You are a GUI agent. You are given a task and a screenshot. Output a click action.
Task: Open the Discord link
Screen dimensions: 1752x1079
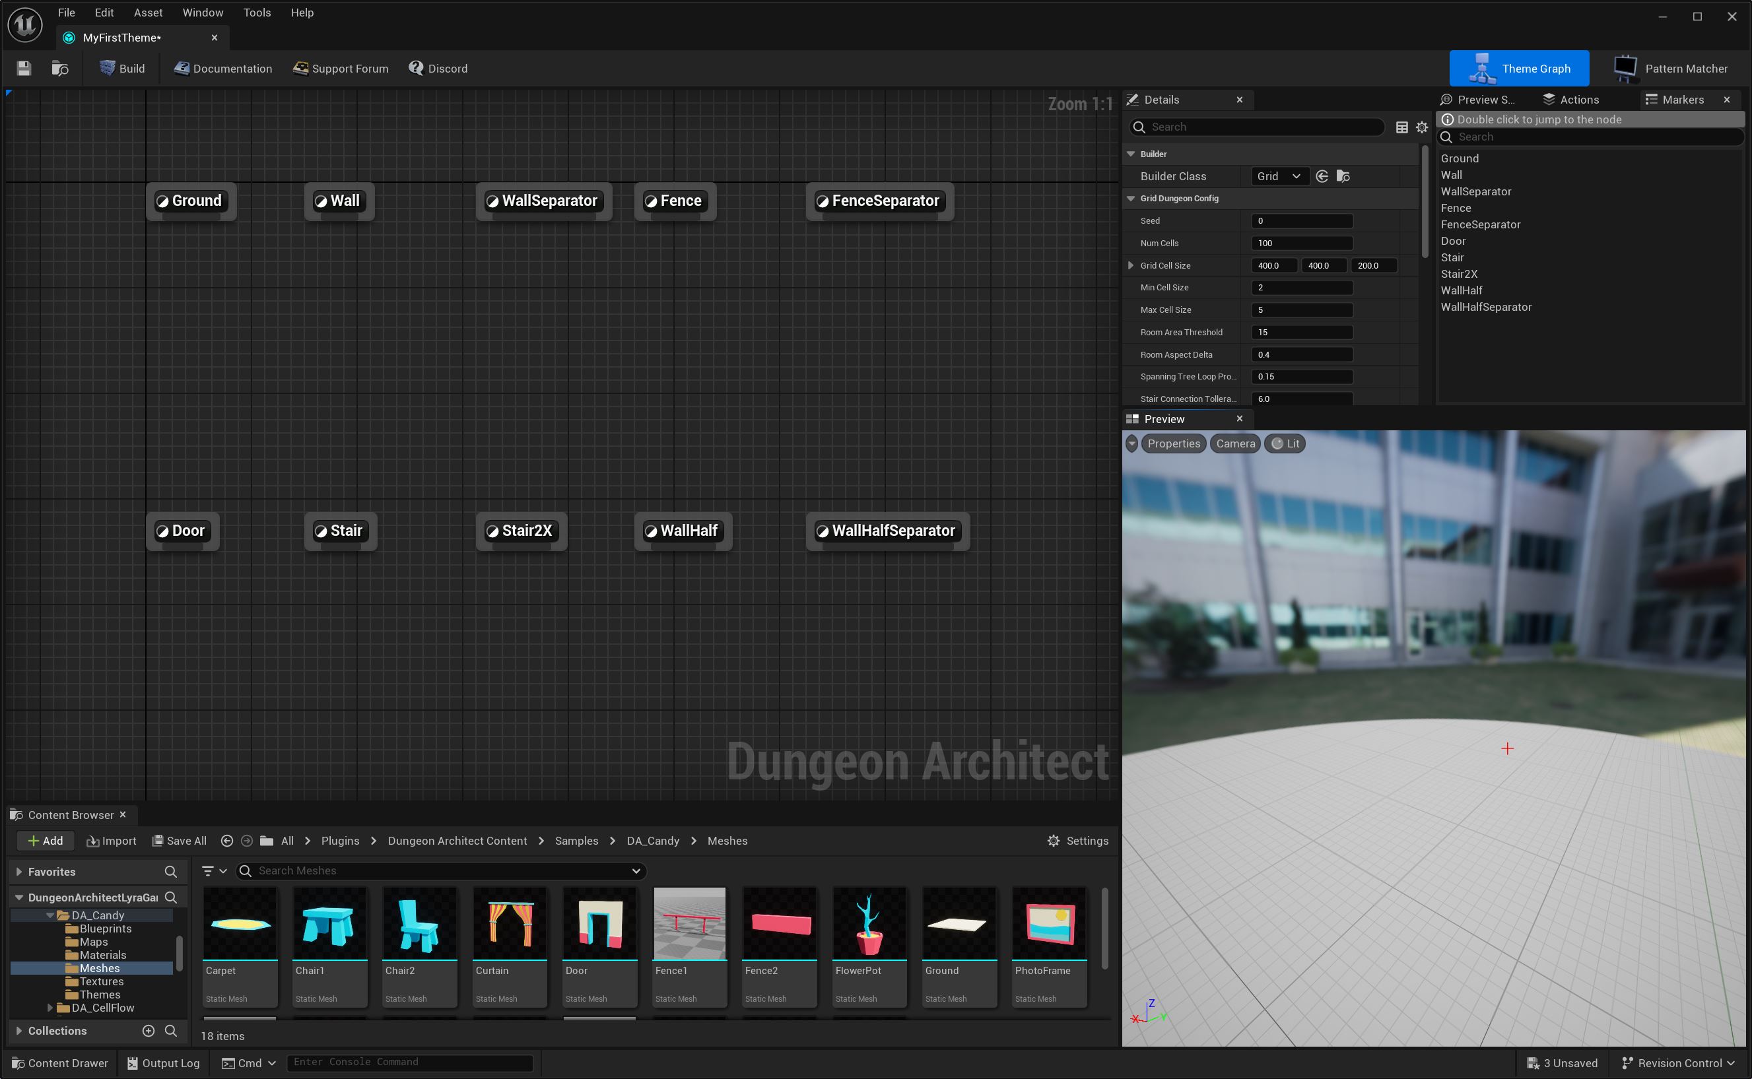click(438, 69)
